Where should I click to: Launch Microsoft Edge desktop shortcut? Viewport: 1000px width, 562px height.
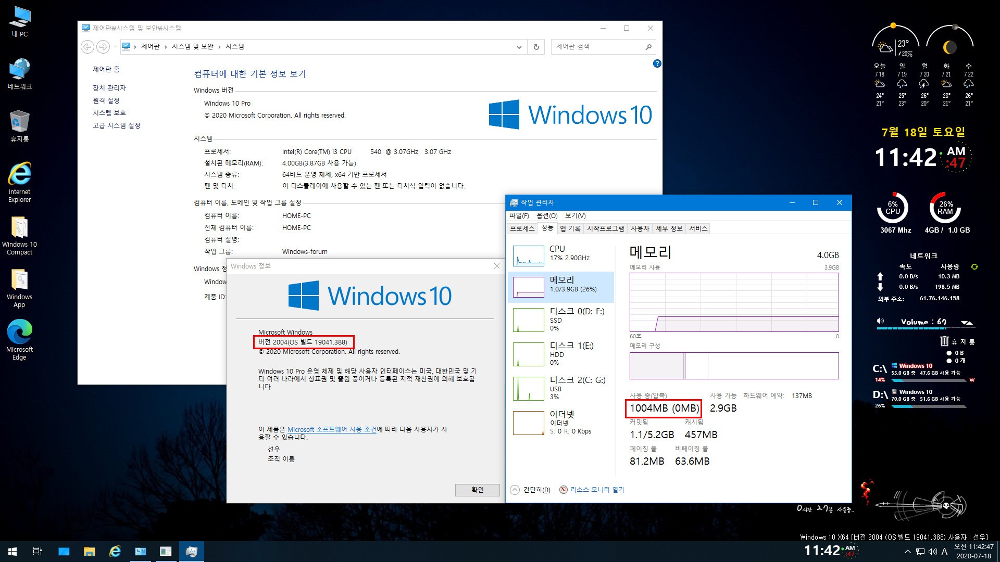20,340
